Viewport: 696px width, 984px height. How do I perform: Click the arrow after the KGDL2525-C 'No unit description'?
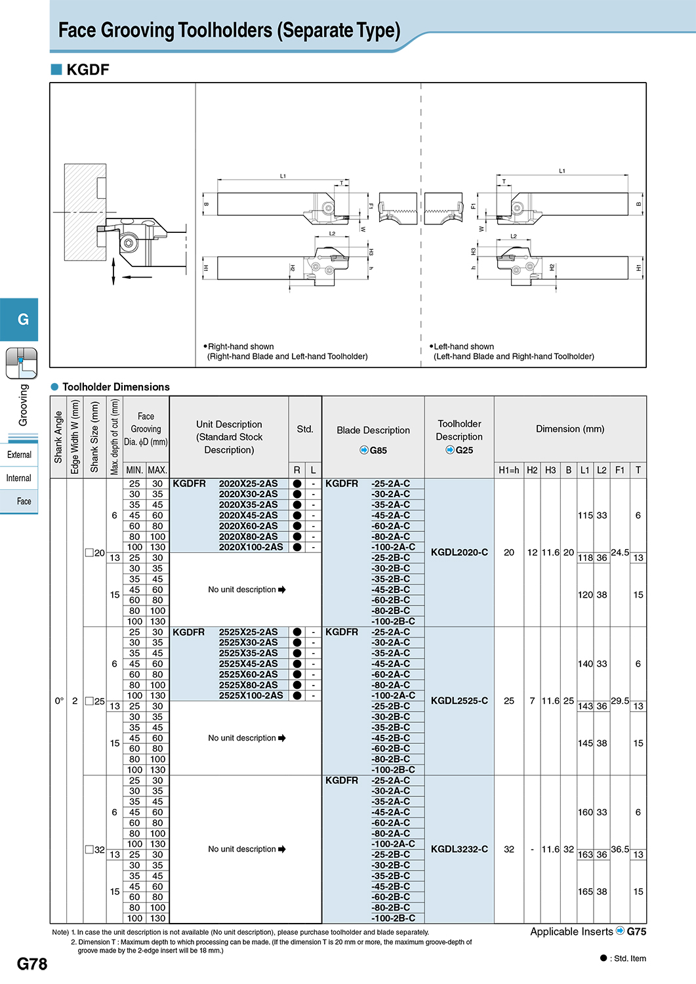(282, 738)
